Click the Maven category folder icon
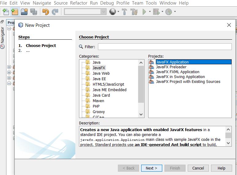Image resolution: width=237 pixels, height=175 pixels. (x=88, y=101)
